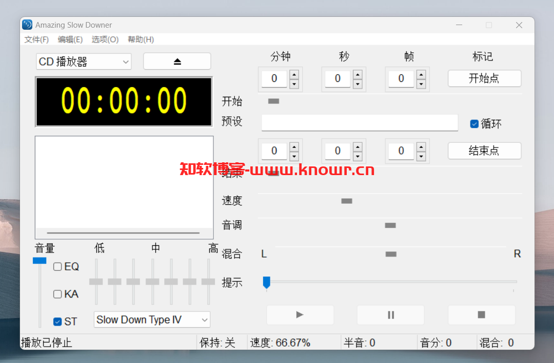Click the 00:00:00 time display

124,101
